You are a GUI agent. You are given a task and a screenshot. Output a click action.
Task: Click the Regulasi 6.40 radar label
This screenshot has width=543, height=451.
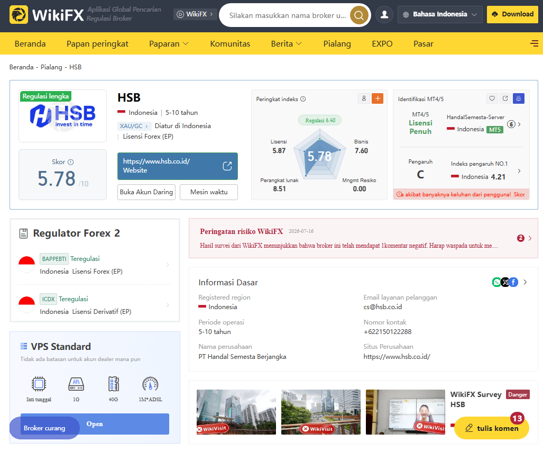click(320, 120)
